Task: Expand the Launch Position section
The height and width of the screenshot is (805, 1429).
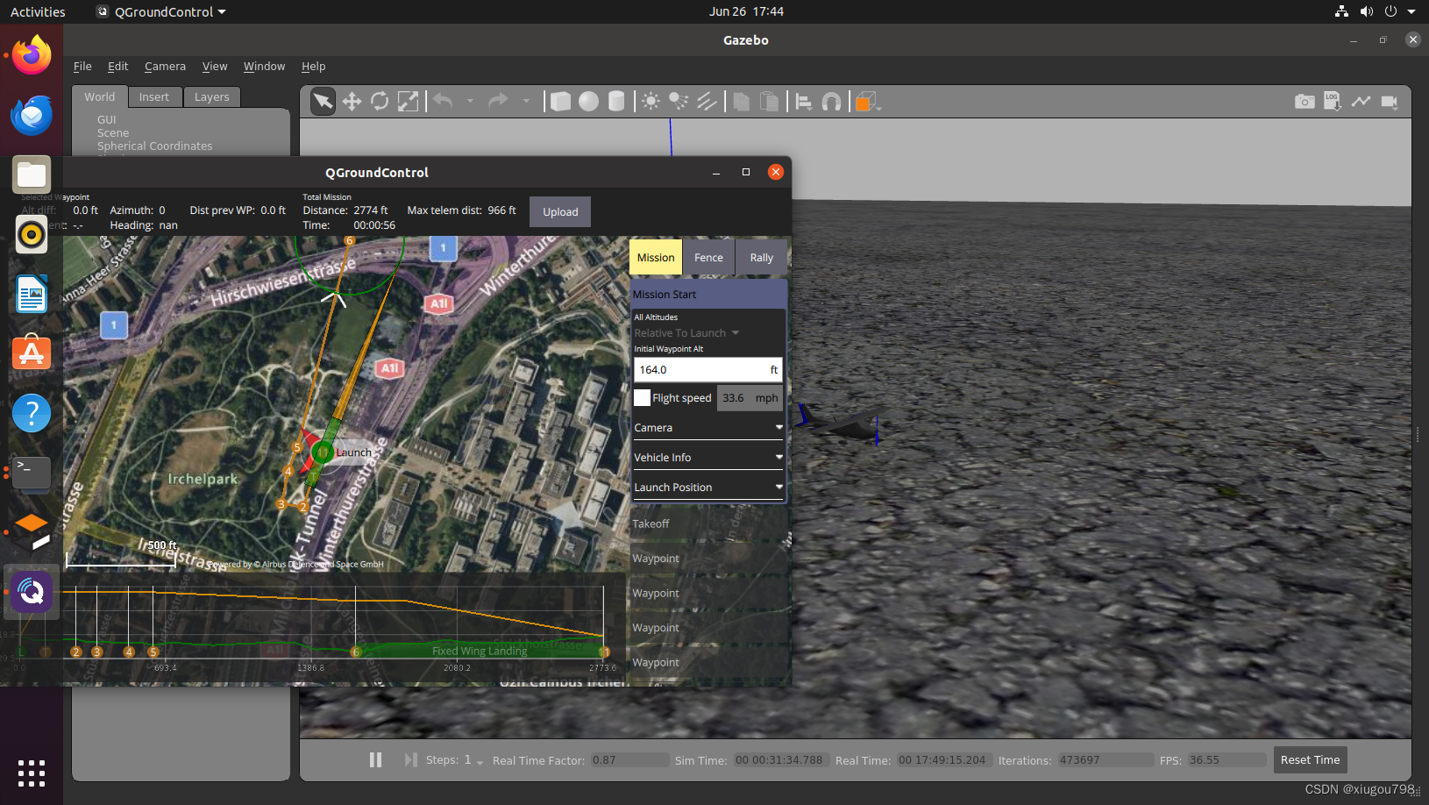Action: [707, 488]
